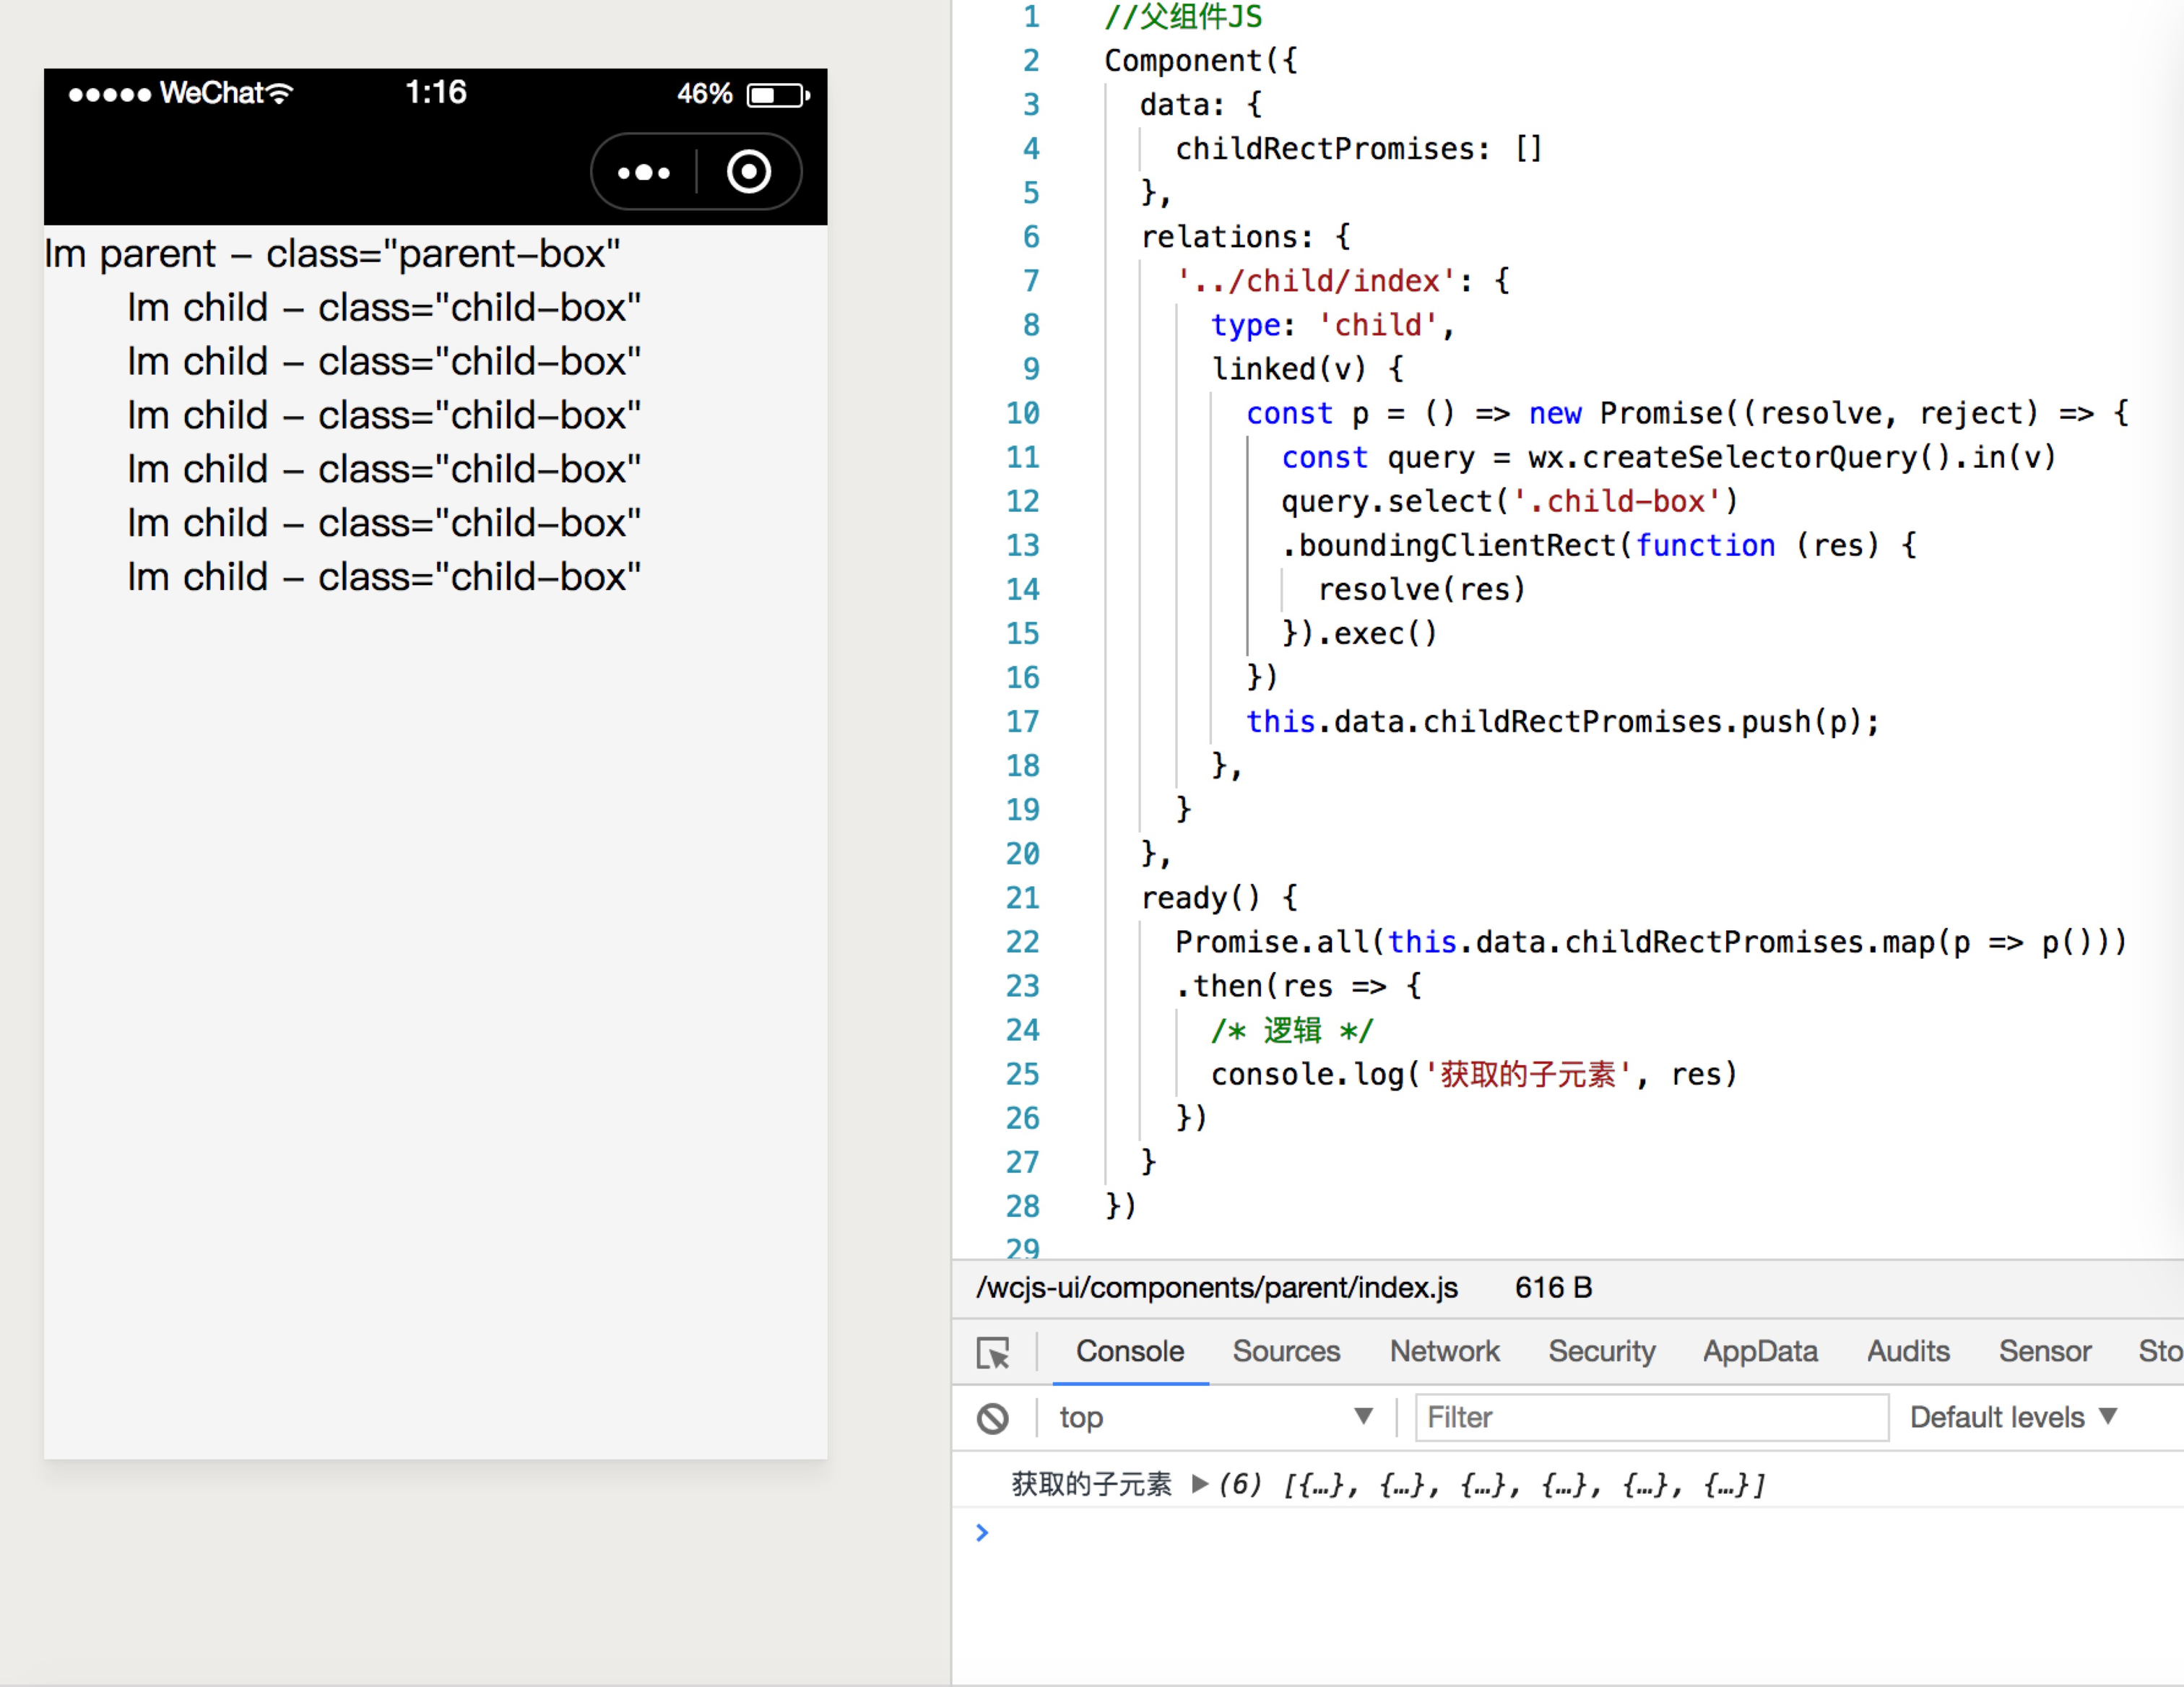2184x1687 pixels.
Task: Click the inspect element cursor icon
Action: 993,1352
